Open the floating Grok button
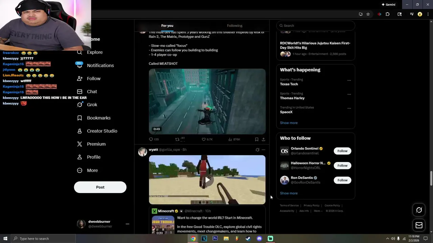 pos(419,210)
